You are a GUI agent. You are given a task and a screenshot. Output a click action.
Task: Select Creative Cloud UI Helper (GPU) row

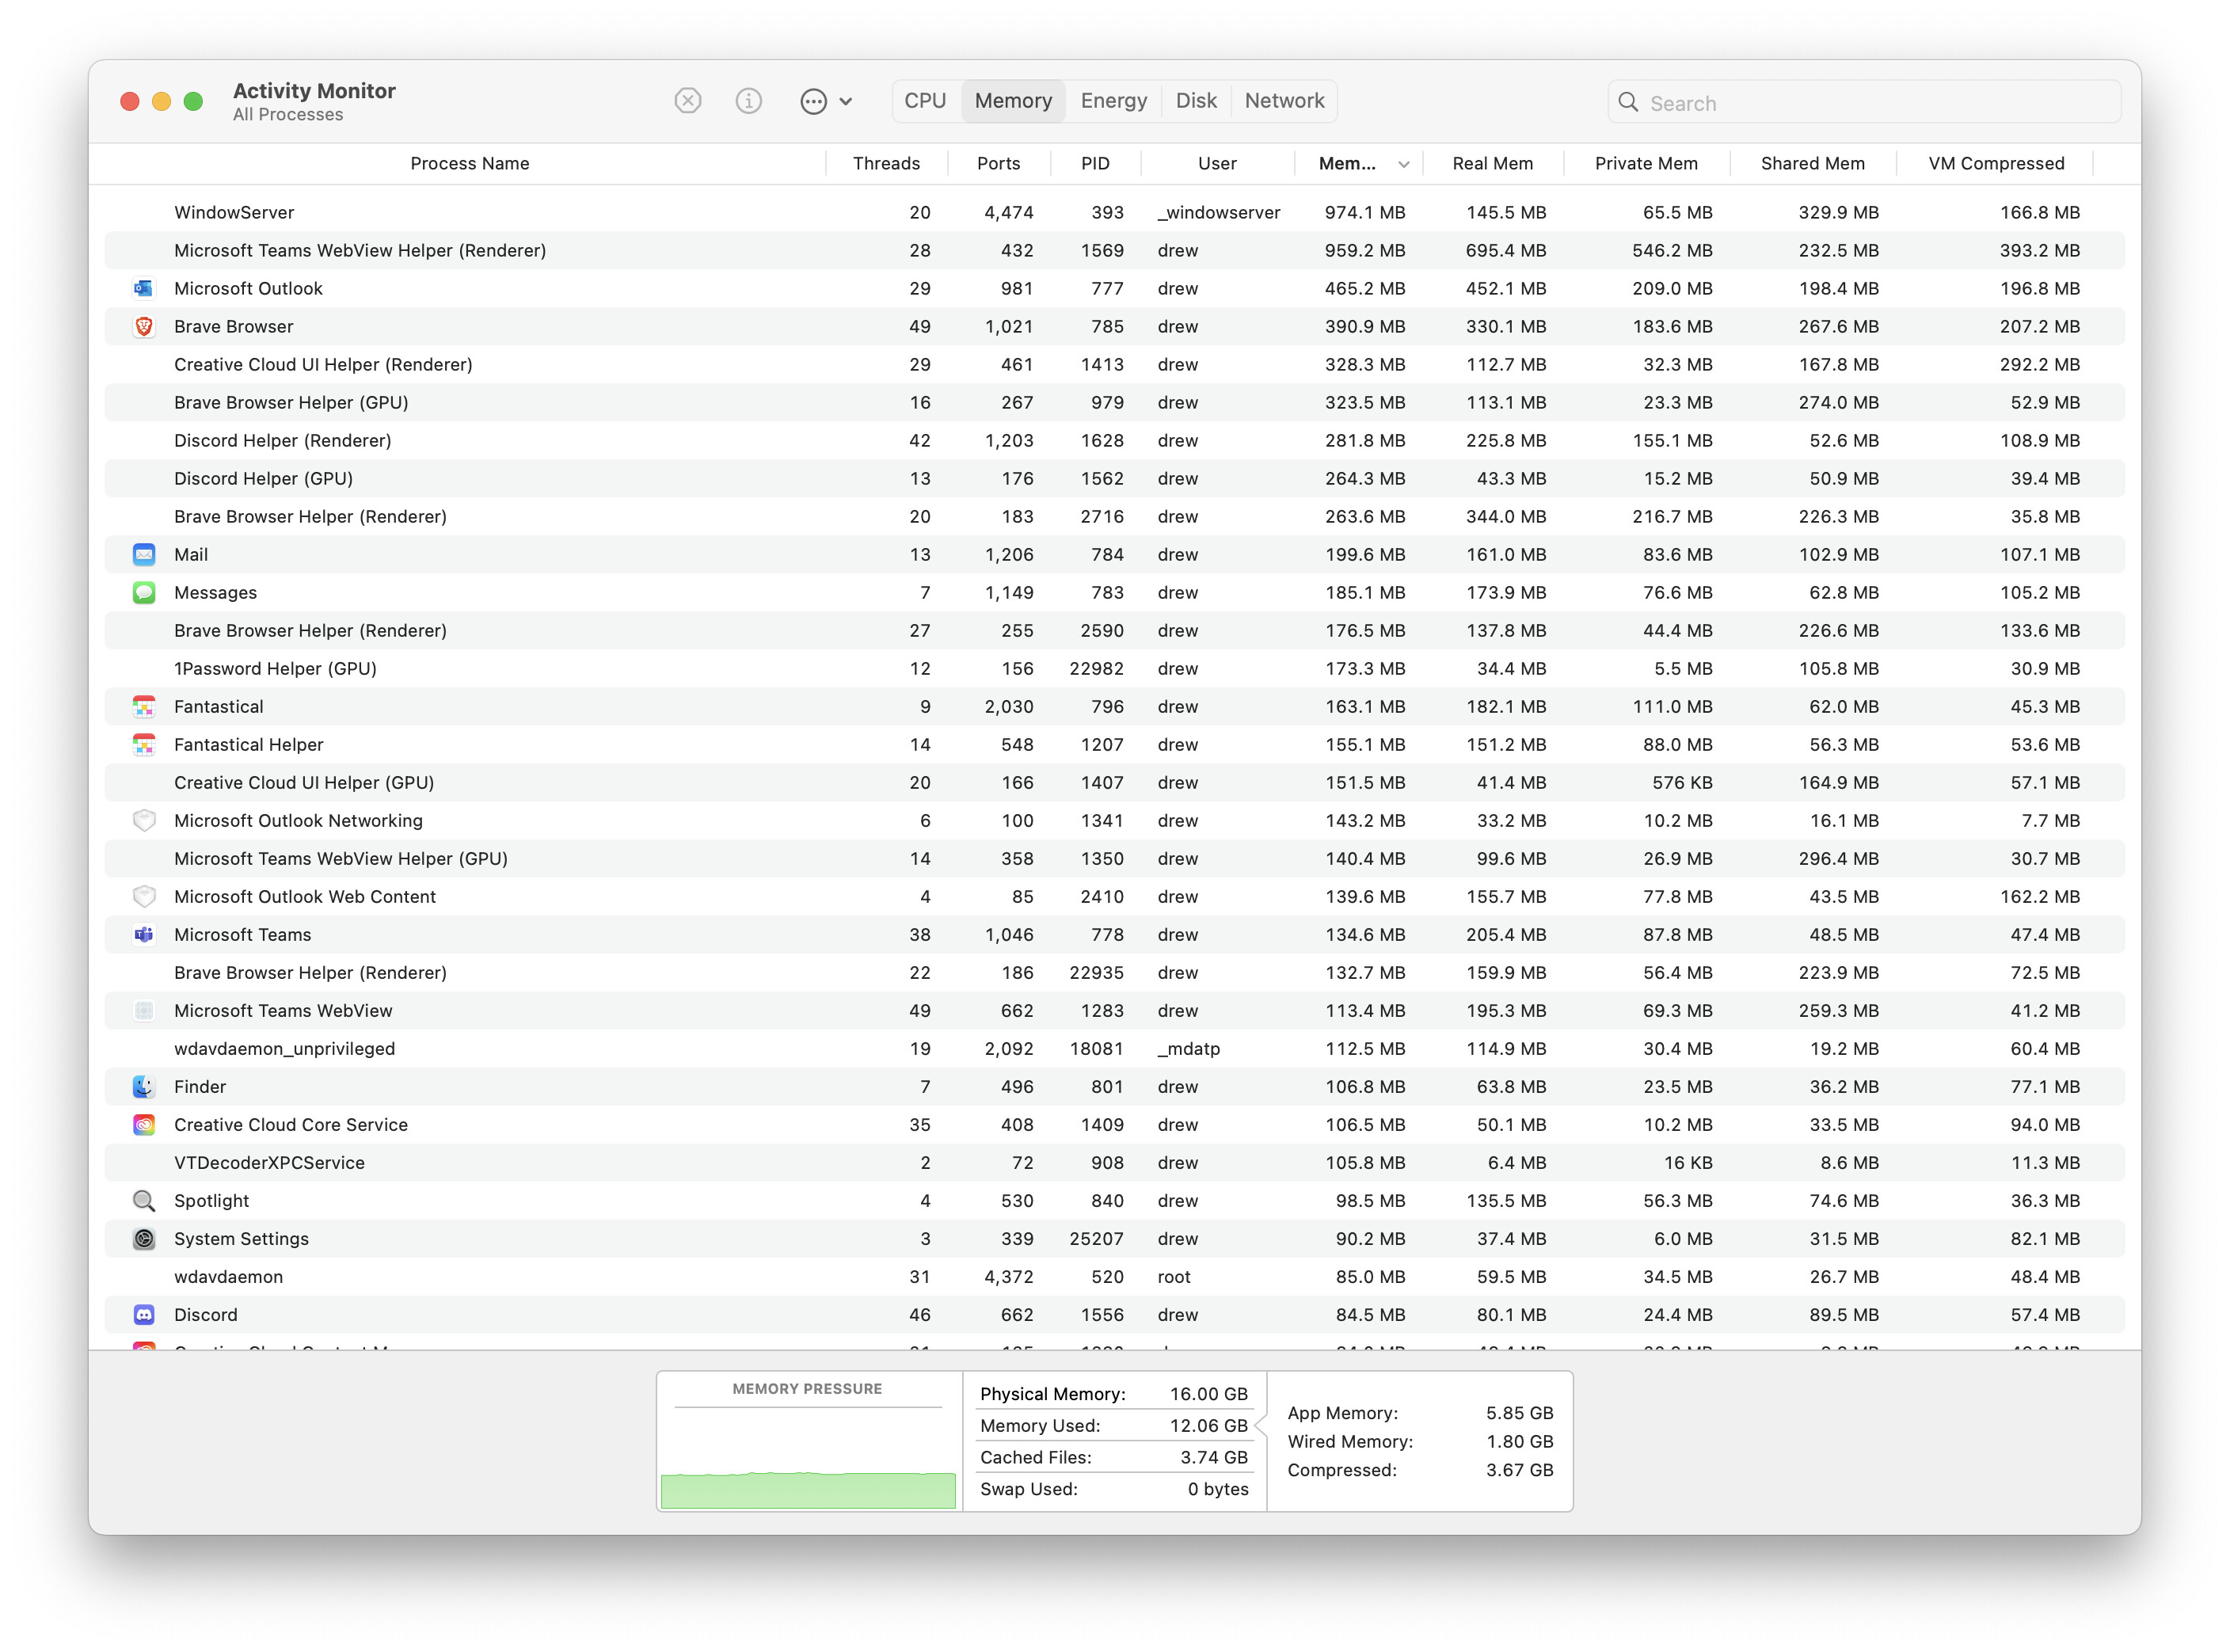(x=1114, y=782)
